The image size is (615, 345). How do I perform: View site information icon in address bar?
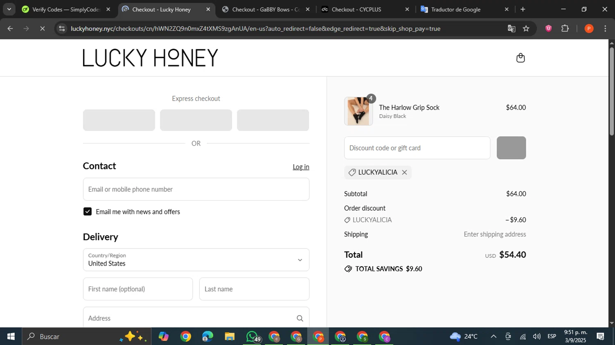62,29
